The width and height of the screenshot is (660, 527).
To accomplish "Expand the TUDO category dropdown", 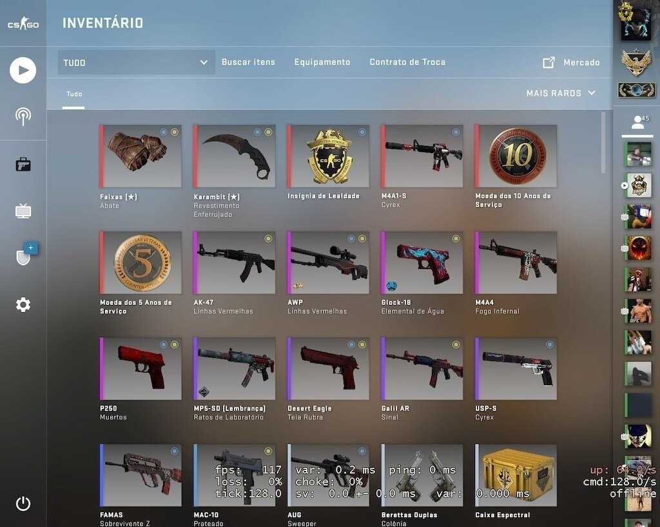I will (137, 62).
